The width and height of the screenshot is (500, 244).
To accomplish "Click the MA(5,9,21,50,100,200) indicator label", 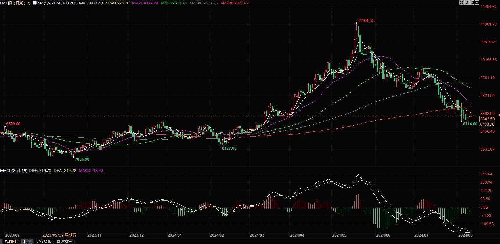I will (57, 3).
